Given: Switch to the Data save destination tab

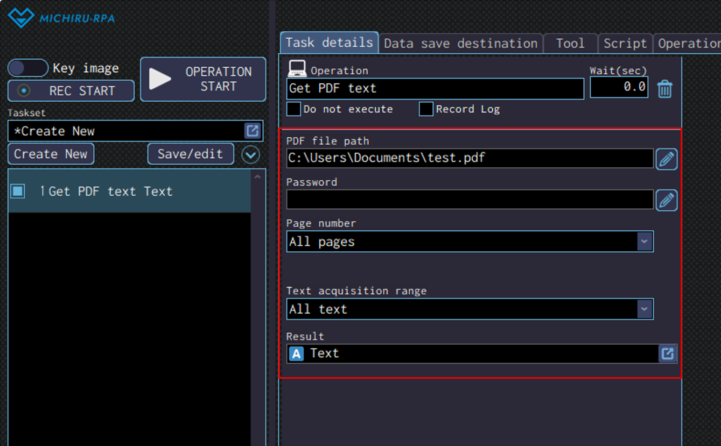Looking at the screenshot, I should 460,44.
